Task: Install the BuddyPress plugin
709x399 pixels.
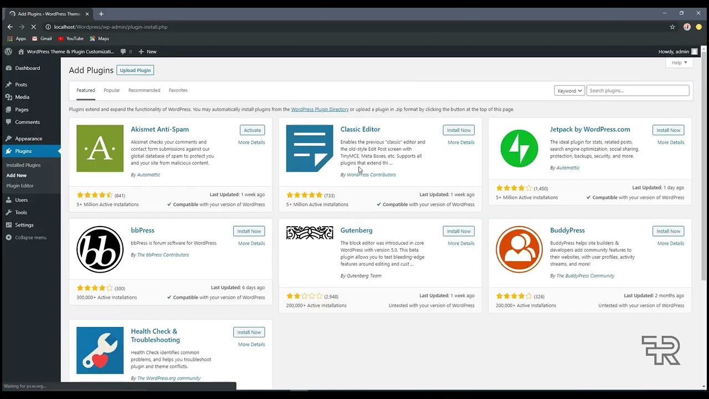Action: pyautogui.click(x=669, y=231)
